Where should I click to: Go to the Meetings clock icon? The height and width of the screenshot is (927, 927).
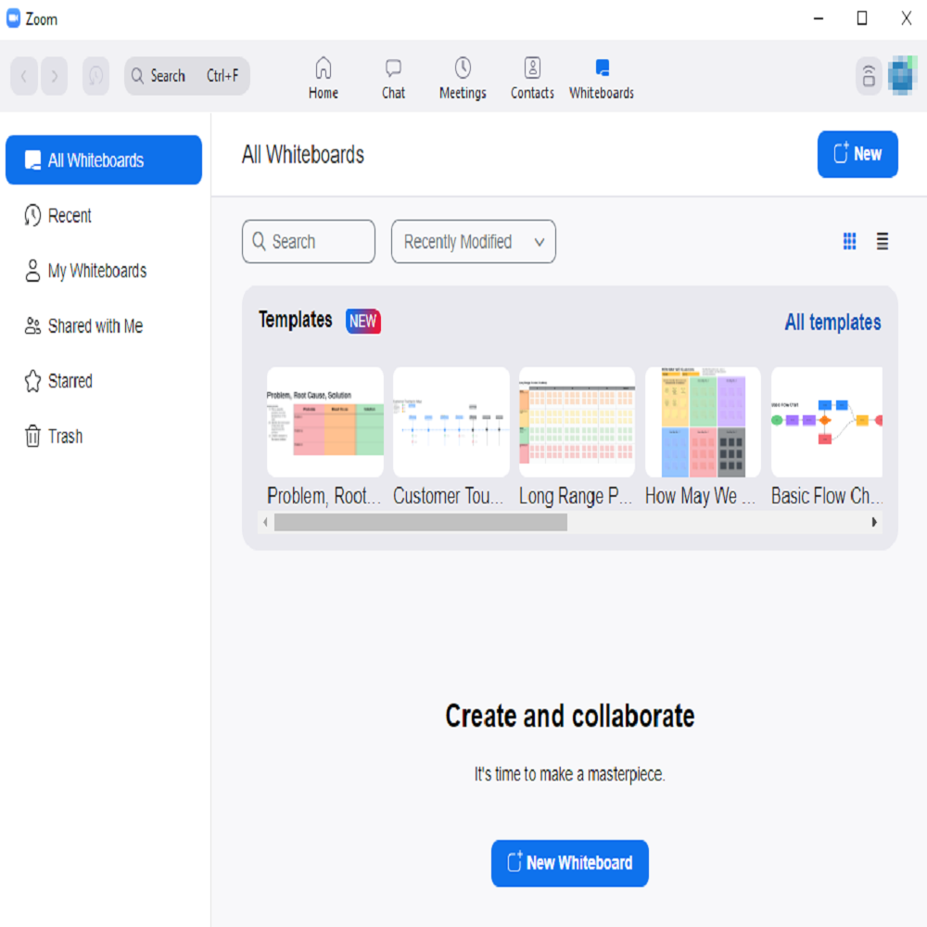pyautogui.click(x=463, y=68)
